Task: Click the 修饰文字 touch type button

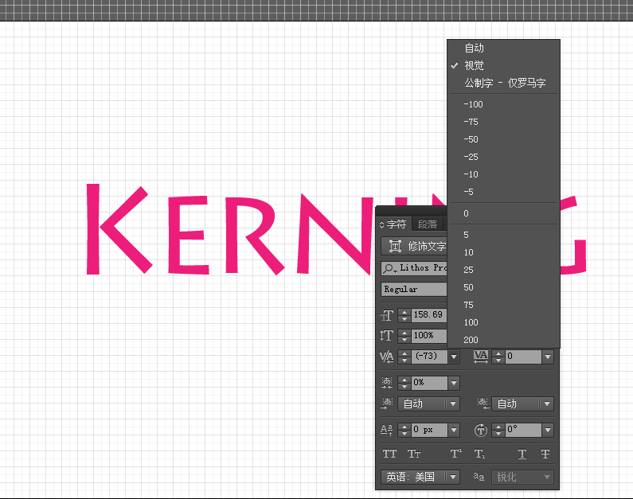Action: coord(416,247)
